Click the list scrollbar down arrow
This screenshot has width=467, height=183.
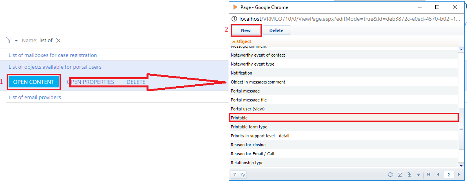[x=462, y=165]
